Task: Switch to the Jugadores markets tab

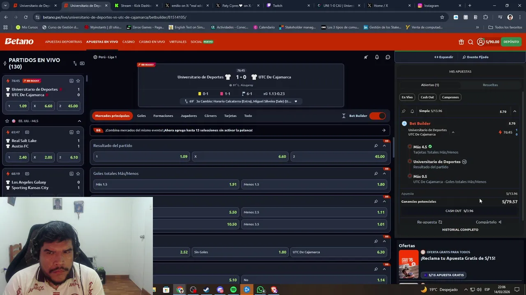Action: [189, 116]
